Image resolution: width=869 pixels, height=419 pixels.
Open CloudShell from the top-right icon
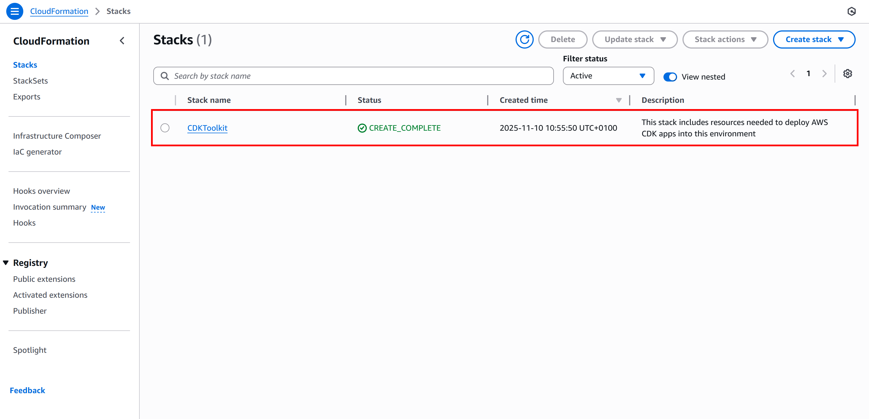[x=851, y=11]
